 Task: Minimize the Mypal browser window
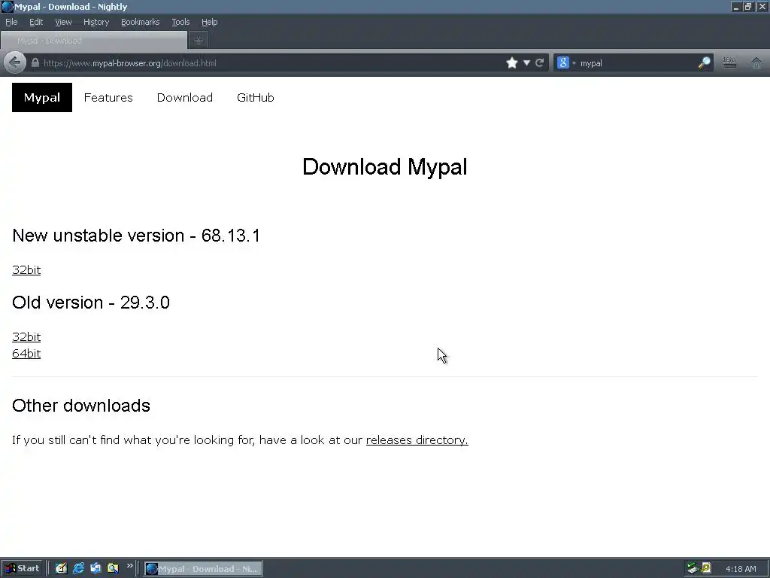(735, 6)
